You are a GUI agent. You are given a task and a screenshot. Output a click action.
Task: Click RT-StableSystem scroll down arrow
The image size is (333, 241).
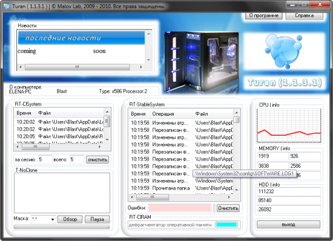tap(237, 190)
